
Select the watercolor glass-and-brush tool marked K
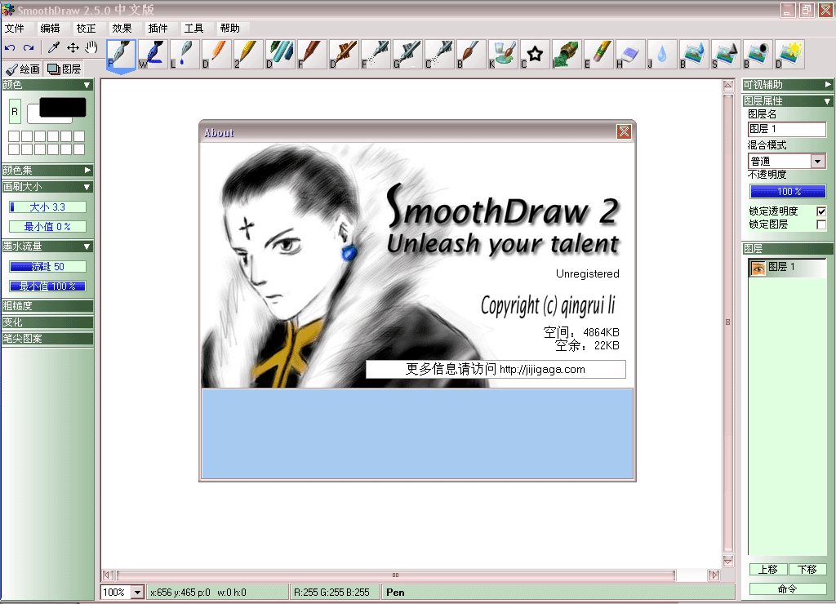click(503, 55)
